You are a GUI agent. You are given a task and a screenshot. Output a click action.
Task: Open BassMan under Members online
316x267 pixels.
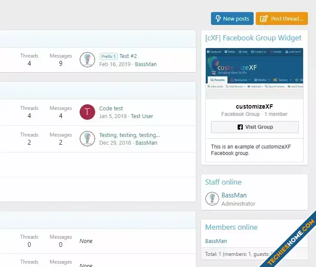(216, 241)
